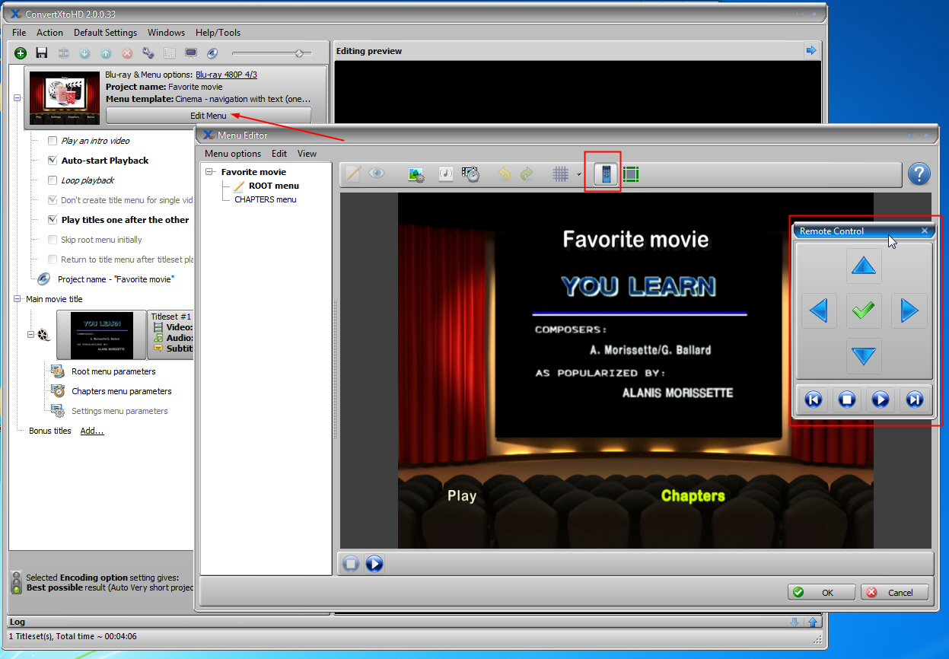This screenshot has height=659, width=949.
Task: Click the merge titles film-strip icon
Action: 63,53
